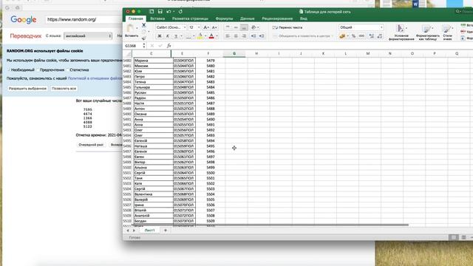The width and height of the screenshot is (473, 266).
Task: Open the Рецензирование ribbon tab
Action: click(277, 18)
